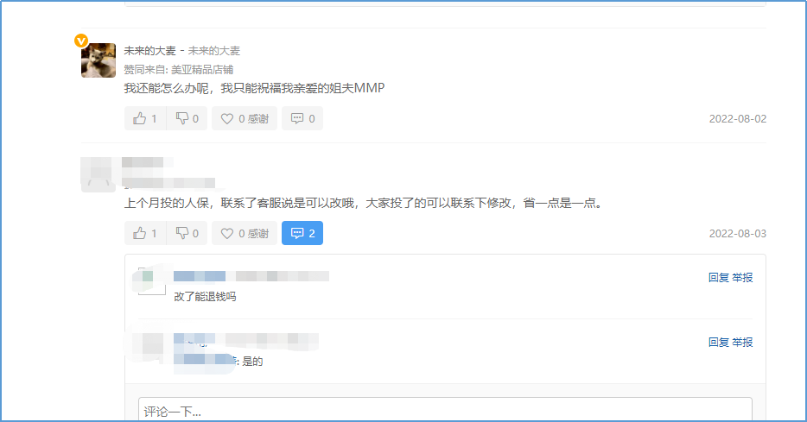Focus the 评论一下 comment input box

point(445,411)
